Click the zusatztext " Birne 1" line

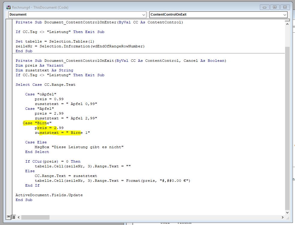[62, 133]
